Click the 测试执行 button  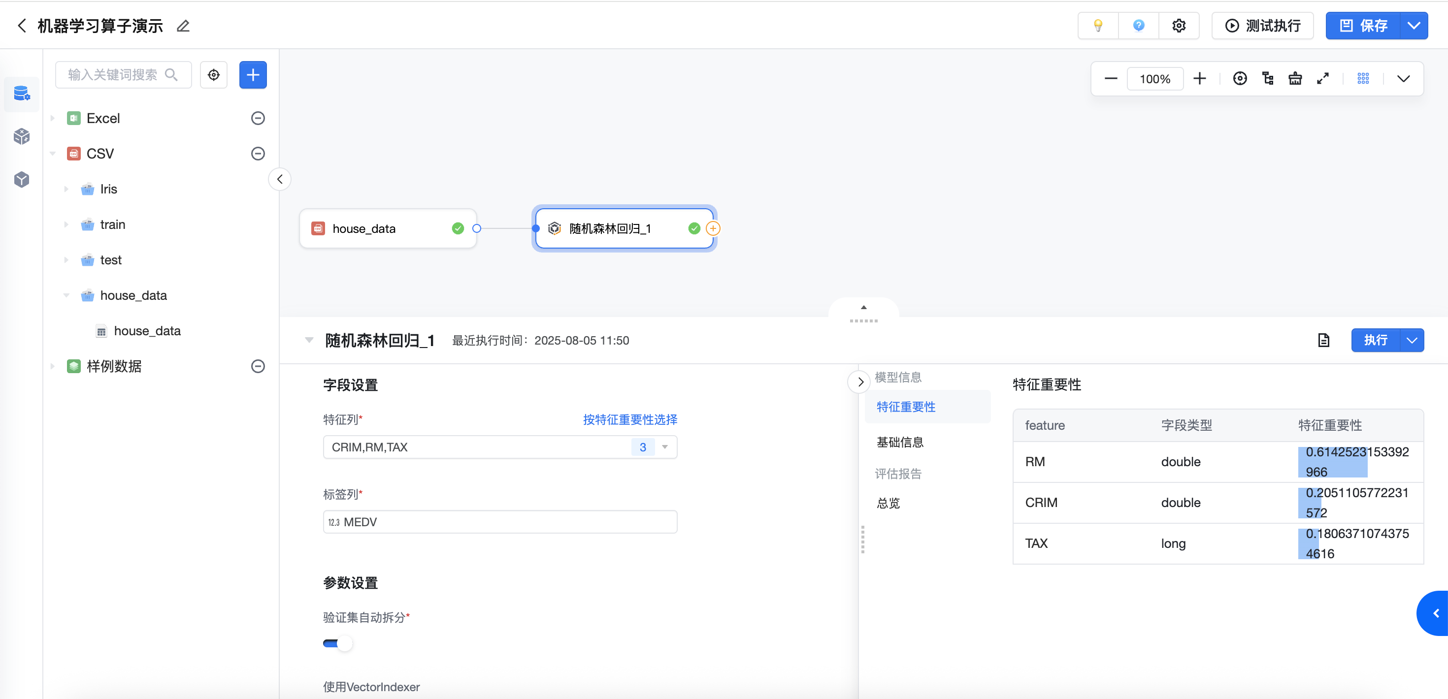(x=1262, y=26)
